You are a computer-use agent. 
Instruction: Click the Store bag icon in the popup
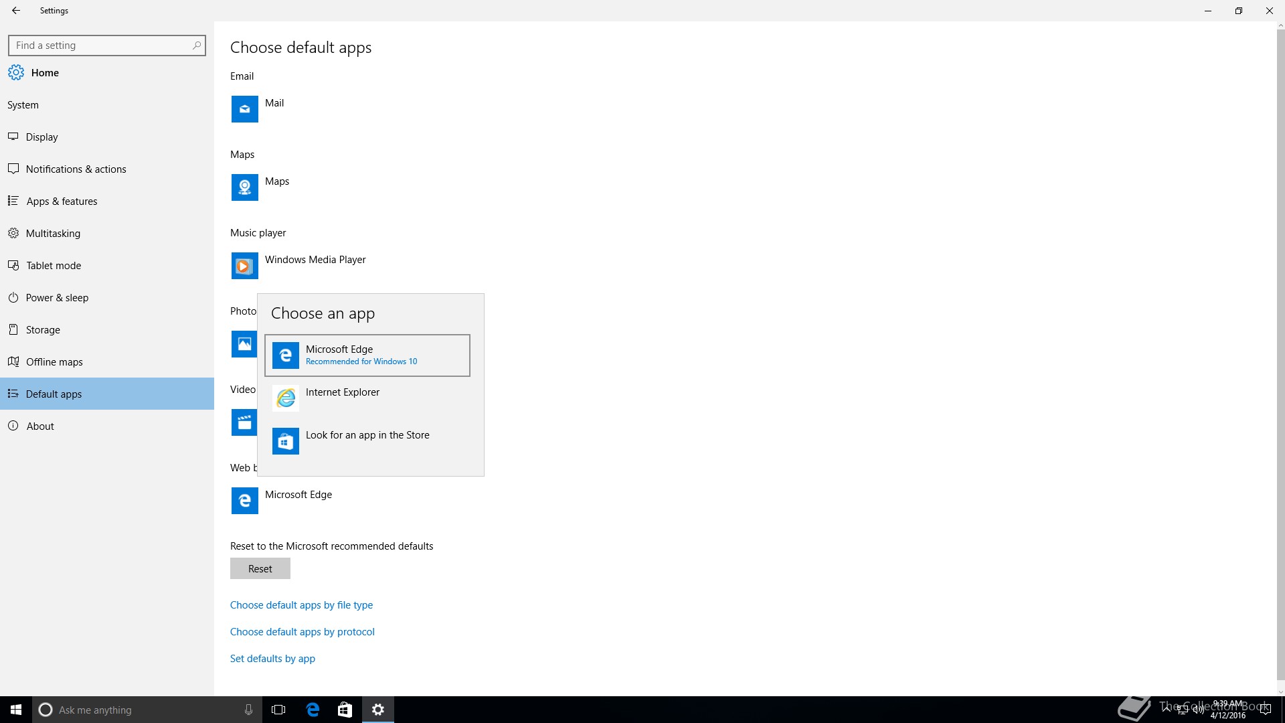(x=286, y=441)
